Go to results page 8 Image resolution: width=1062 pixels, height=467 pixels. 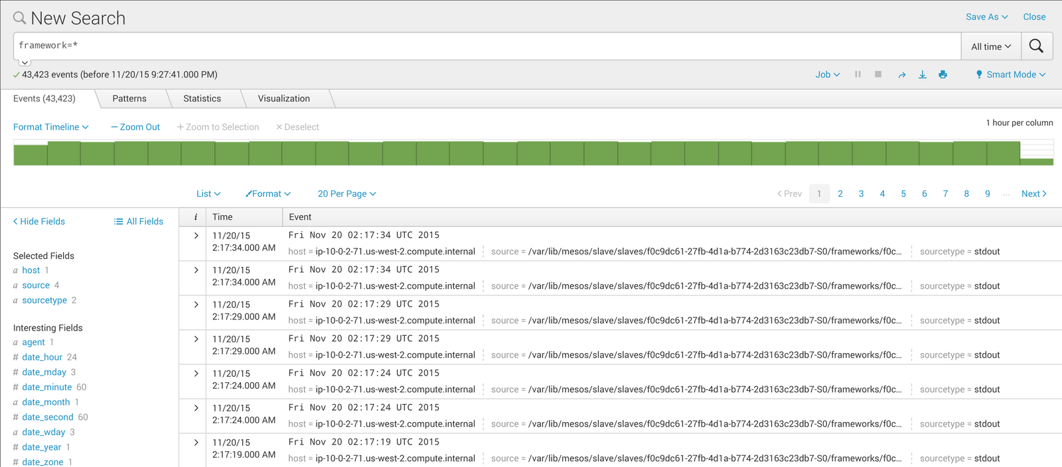[966, 194]
